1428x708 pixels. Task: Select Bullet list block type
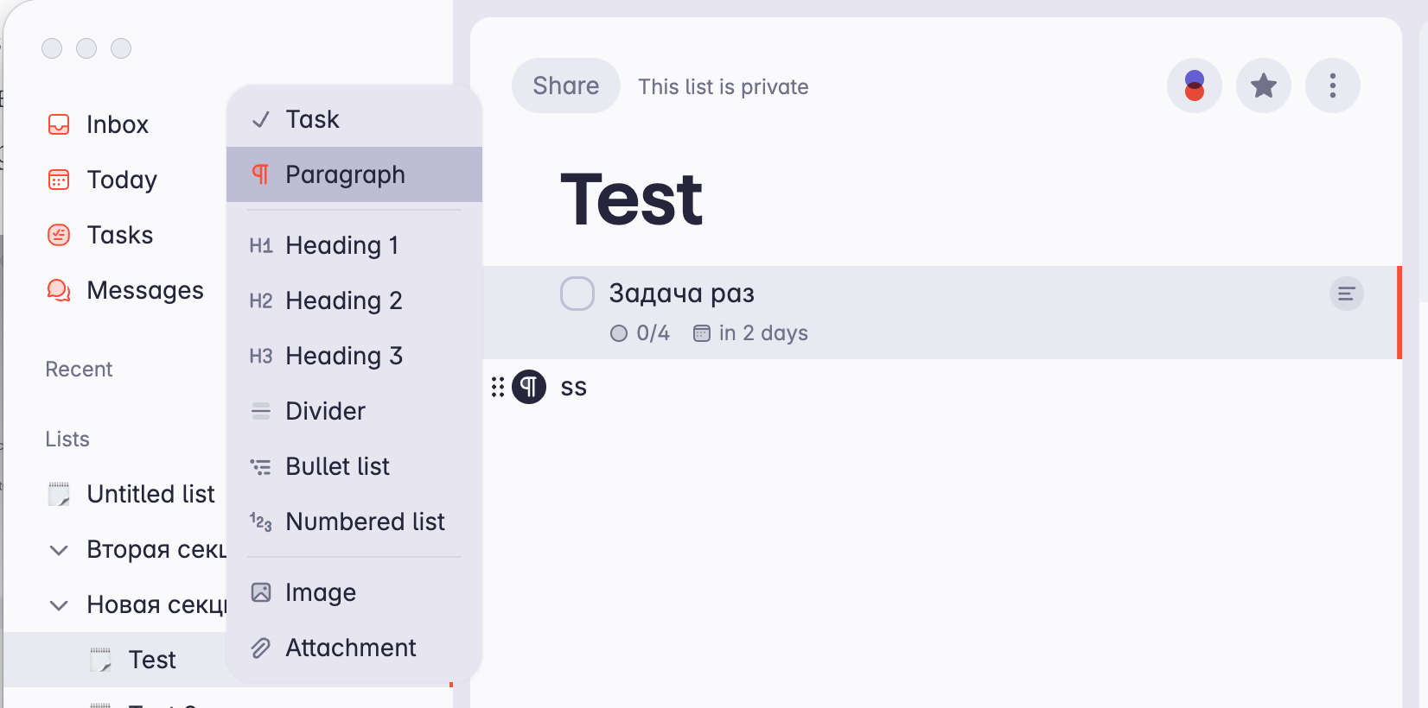pyautogui.click(x=337, y=466)
